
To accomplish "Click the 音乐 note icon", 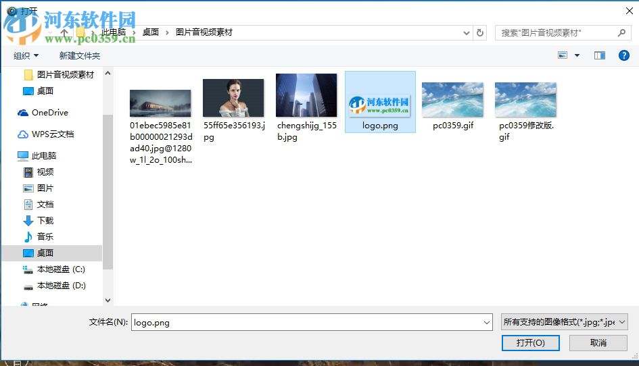I will (x=28, y=236).
